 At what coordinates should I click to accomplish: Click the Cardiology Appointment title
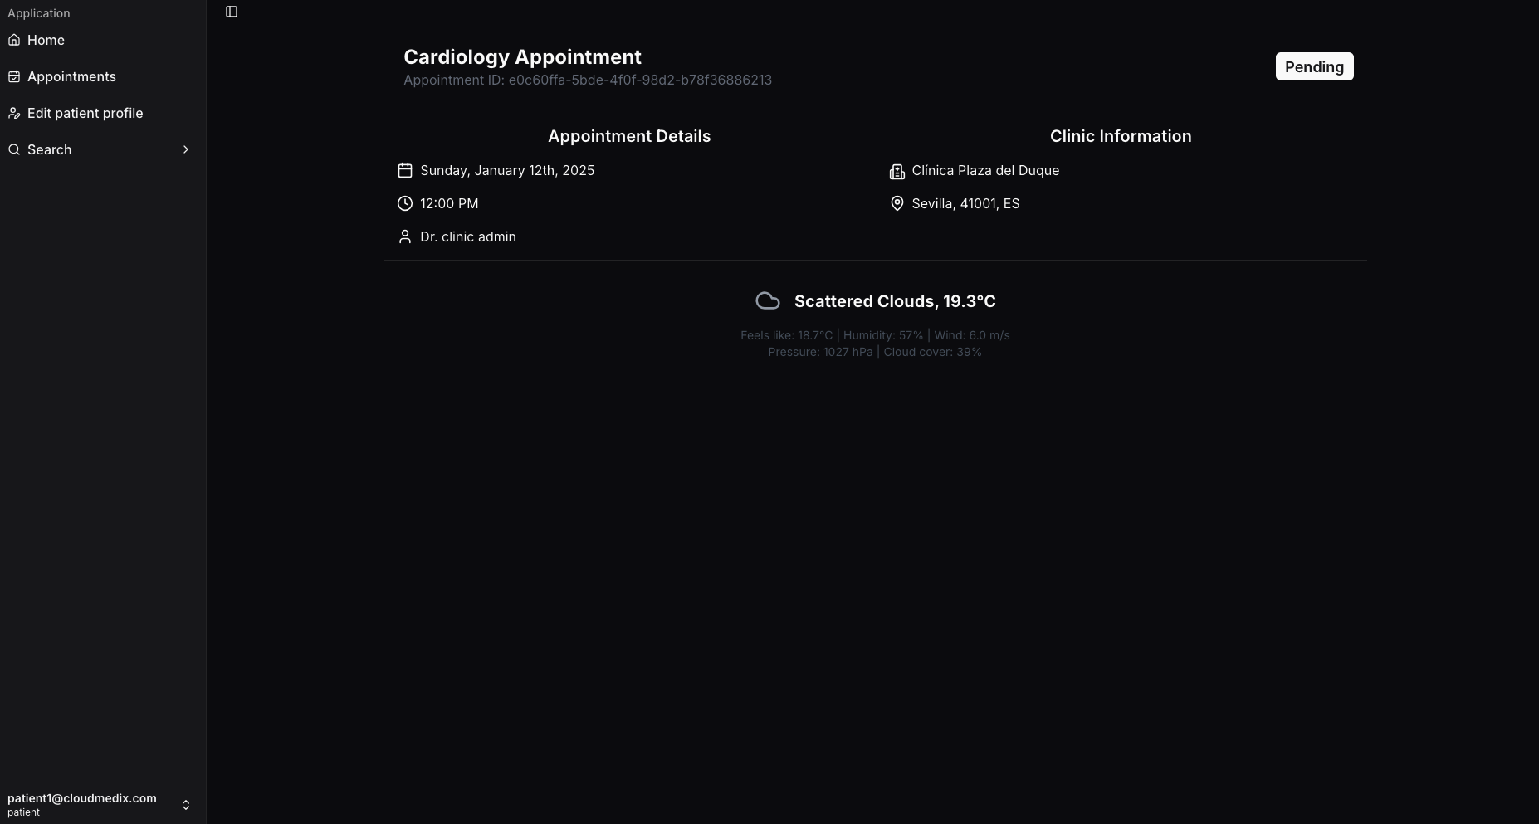click(x=522, y=56)
